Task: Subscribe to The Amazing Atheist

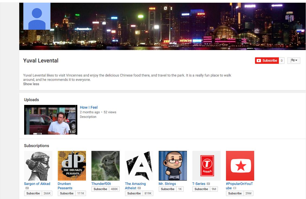Action: click(x=134, y=193)
